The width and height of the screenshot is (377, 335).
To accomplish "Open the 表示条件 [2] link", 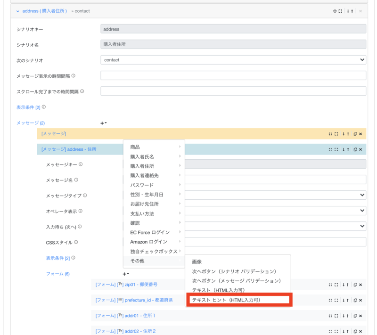I will tap(28, 107).
